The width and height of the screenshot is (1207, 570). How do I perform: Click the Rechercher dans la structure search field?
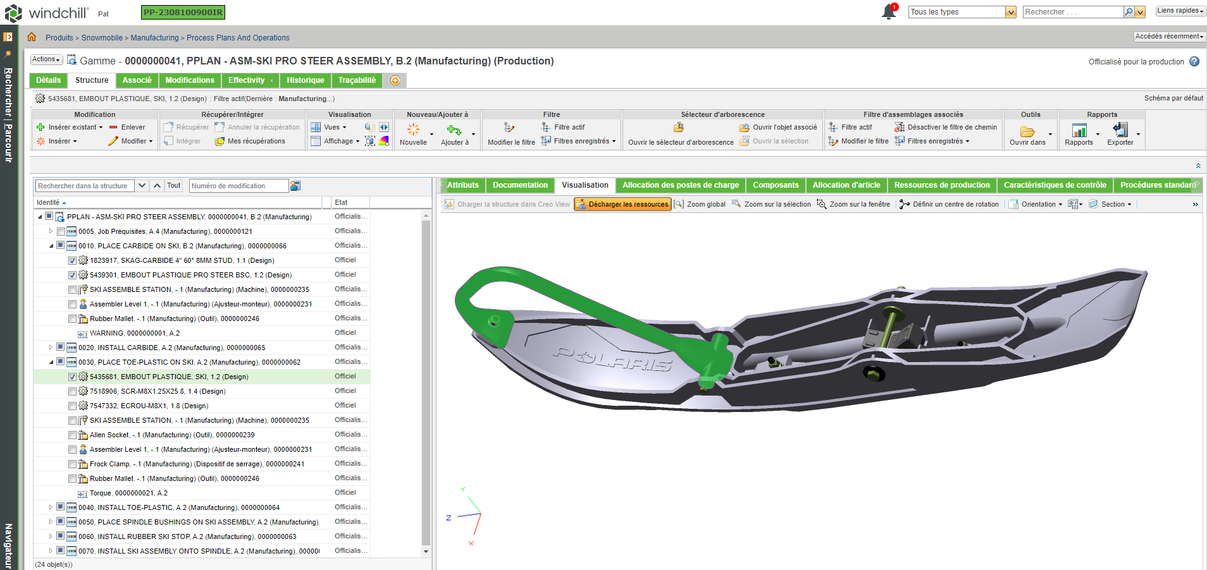point(85,185)
